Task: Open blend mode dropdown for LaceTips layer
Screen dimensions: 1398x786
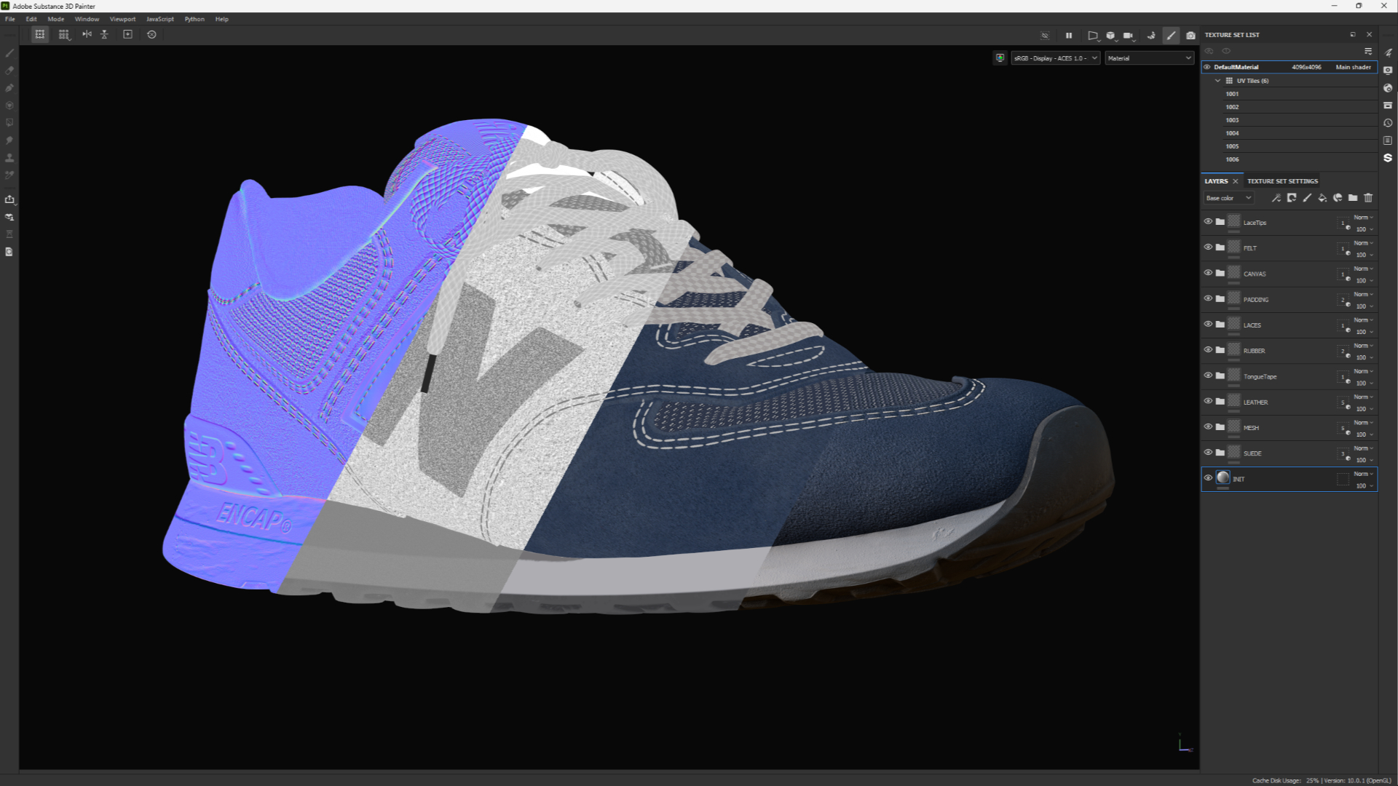Action: 1363,218
